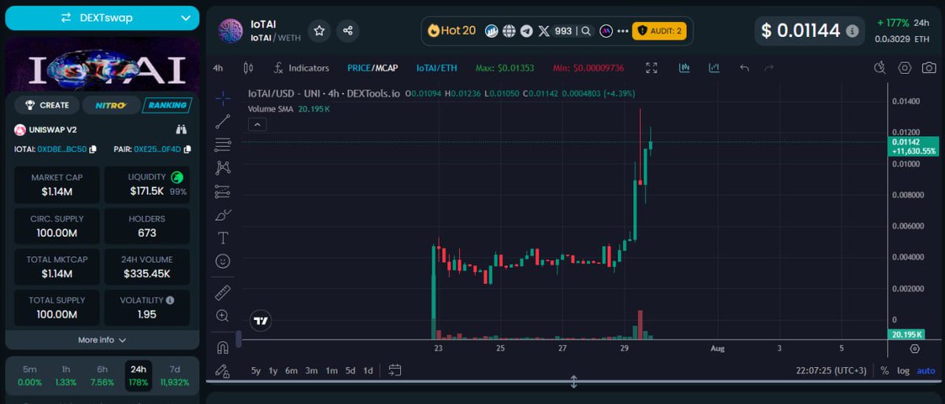Select the 5m price change tab
This screenshot has height=404, width=945.
[29, 376]
